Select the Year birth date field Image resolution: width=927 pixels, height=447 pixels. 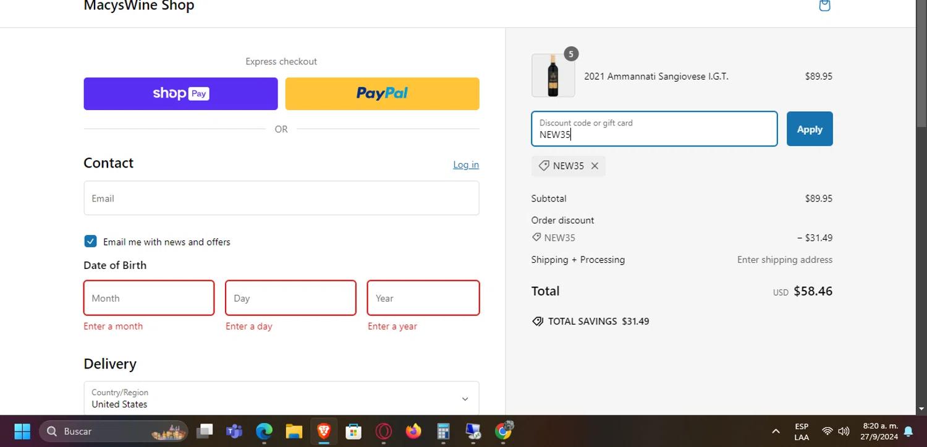pos(423,298)
